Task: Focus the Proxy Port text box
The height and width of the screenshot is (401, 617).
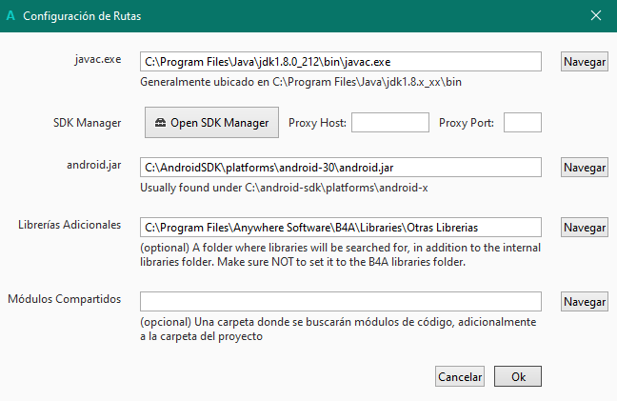Action: pos(522,123)
